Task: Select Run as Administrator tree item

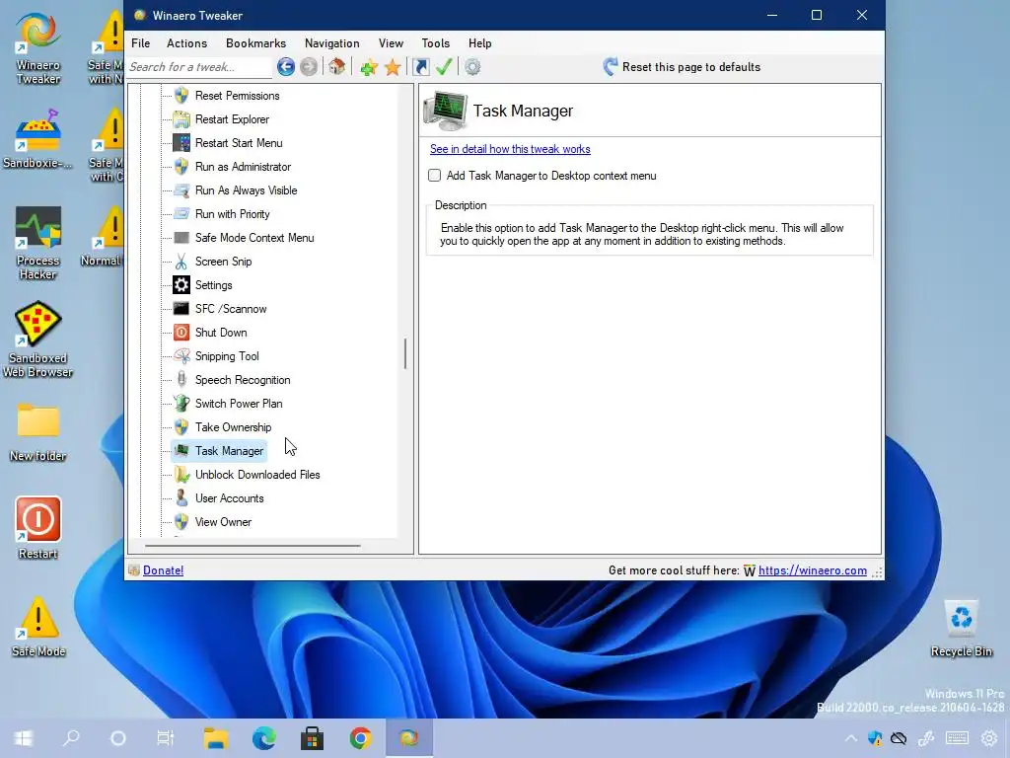Action: [243, 167]
